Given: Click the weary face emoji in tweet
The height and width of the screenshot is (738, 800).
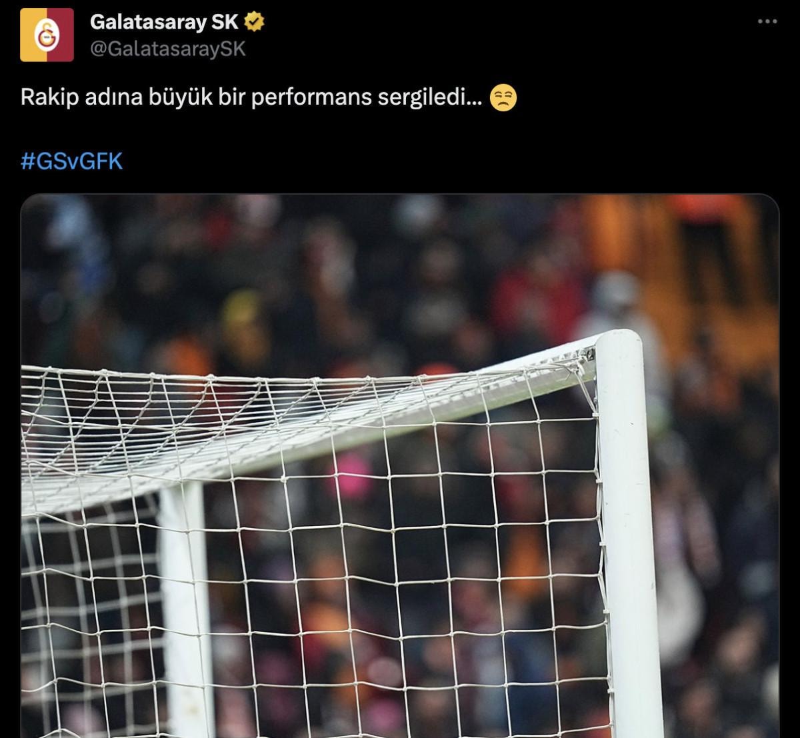Looking at the screenshot, I should click(x=503, y=99).
